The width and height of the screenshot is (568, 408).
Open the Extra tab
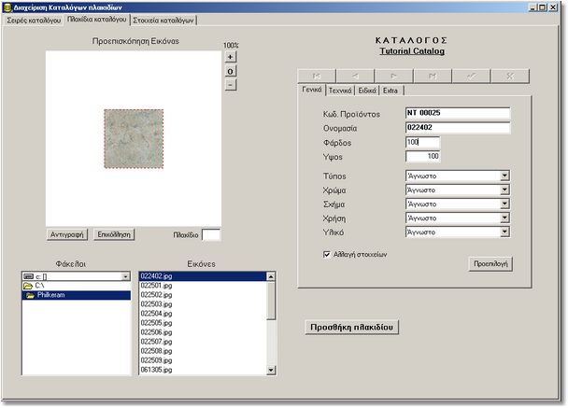(x=390, y=91)
